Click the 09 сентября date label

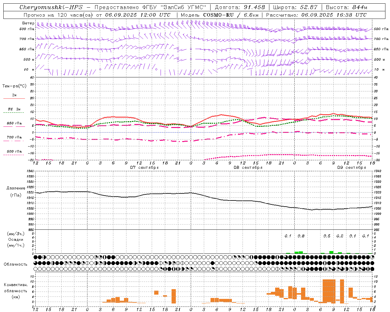352,168
